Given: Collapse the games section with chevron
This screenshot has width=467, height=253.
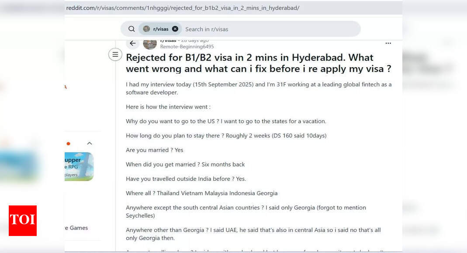Looking at the screenshot, I should (x=90, y=143).
